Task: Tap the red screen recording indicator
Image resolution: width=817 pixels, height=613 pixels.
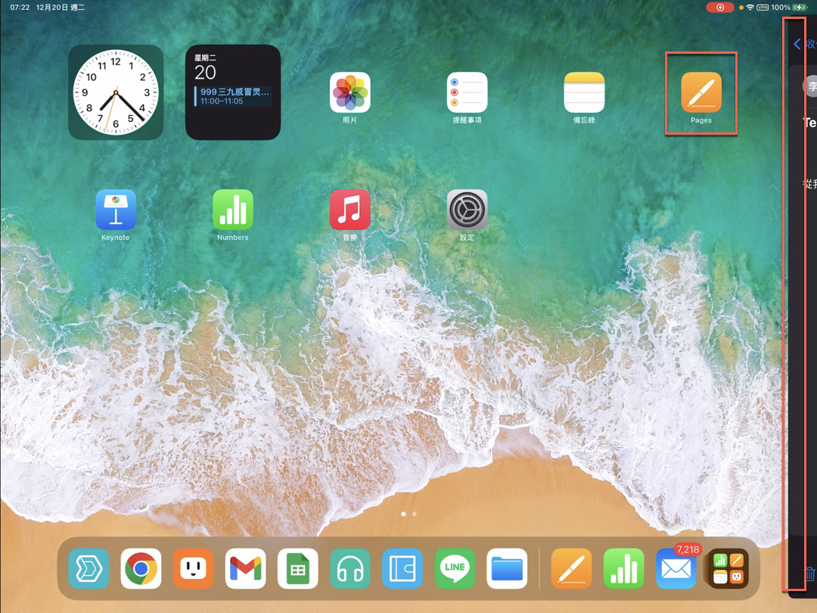Action: pyautogui.click(x=720, y=8)
